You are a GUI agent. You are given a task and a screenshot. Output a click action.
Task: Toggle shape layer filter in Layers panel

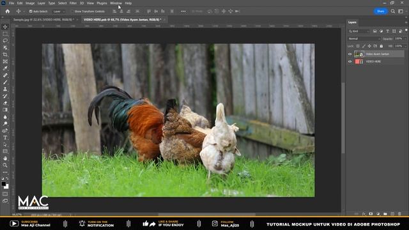click(x=394, y=31)
